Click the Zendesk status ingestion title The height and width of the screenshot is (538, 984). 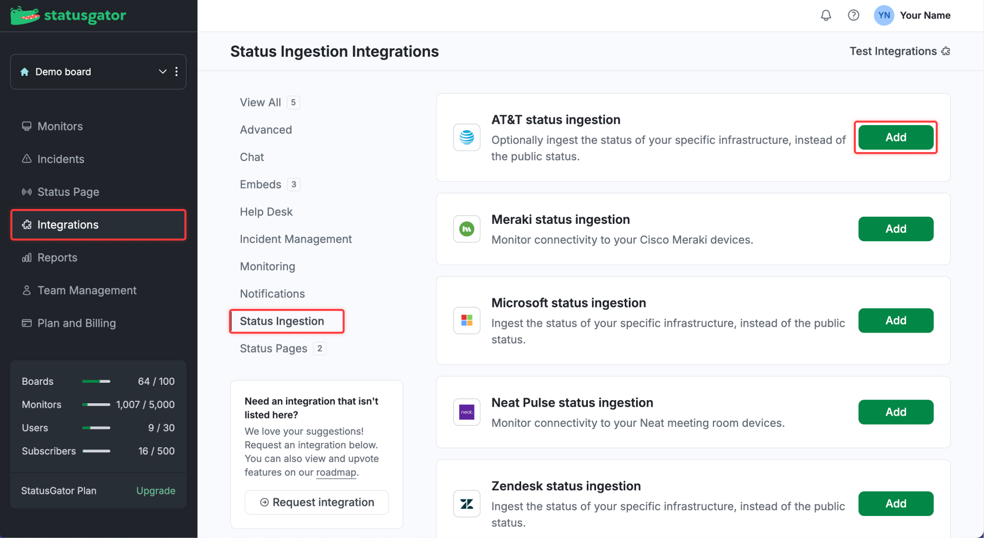tap(566, 486)
